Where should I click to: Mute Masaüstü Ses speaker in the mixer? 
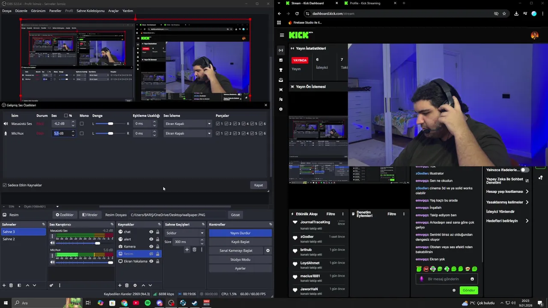pos(53,243)
